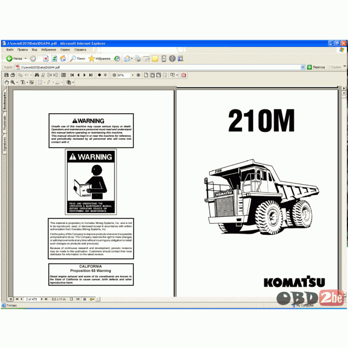
Task: Select Fit in Window page view icon
Action: click(153, 75)
